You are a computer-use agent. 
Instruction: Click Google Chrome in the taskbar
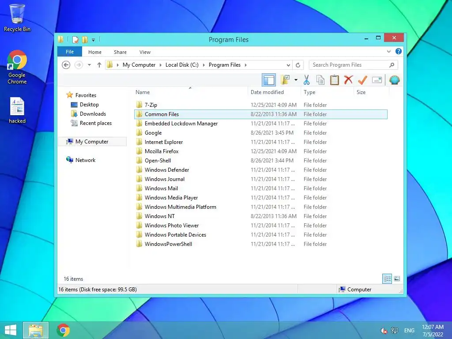click(x=63, y=330)
